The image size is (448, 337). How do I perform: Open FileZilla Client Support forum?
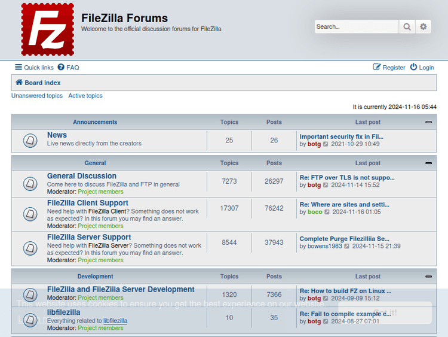pyautogui.click(x=88, y=203)
